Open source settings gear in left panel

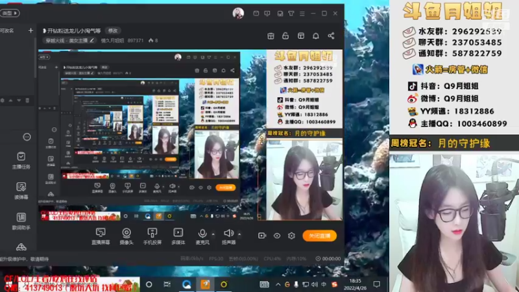[x=3, y=101]
